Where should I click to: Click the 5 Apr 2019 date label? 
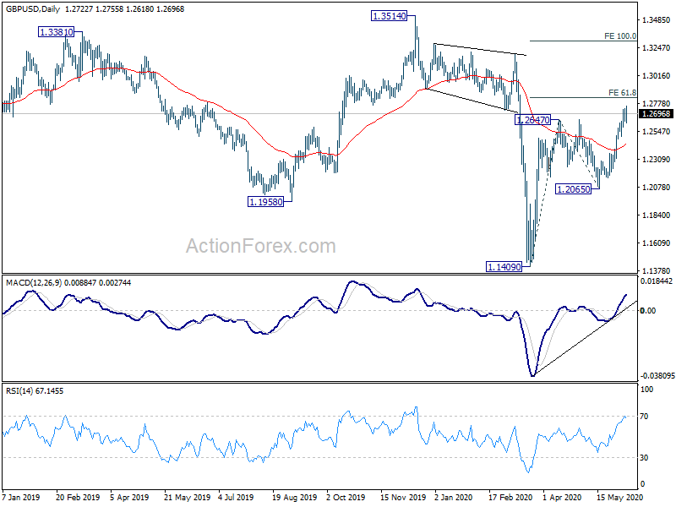129,497
